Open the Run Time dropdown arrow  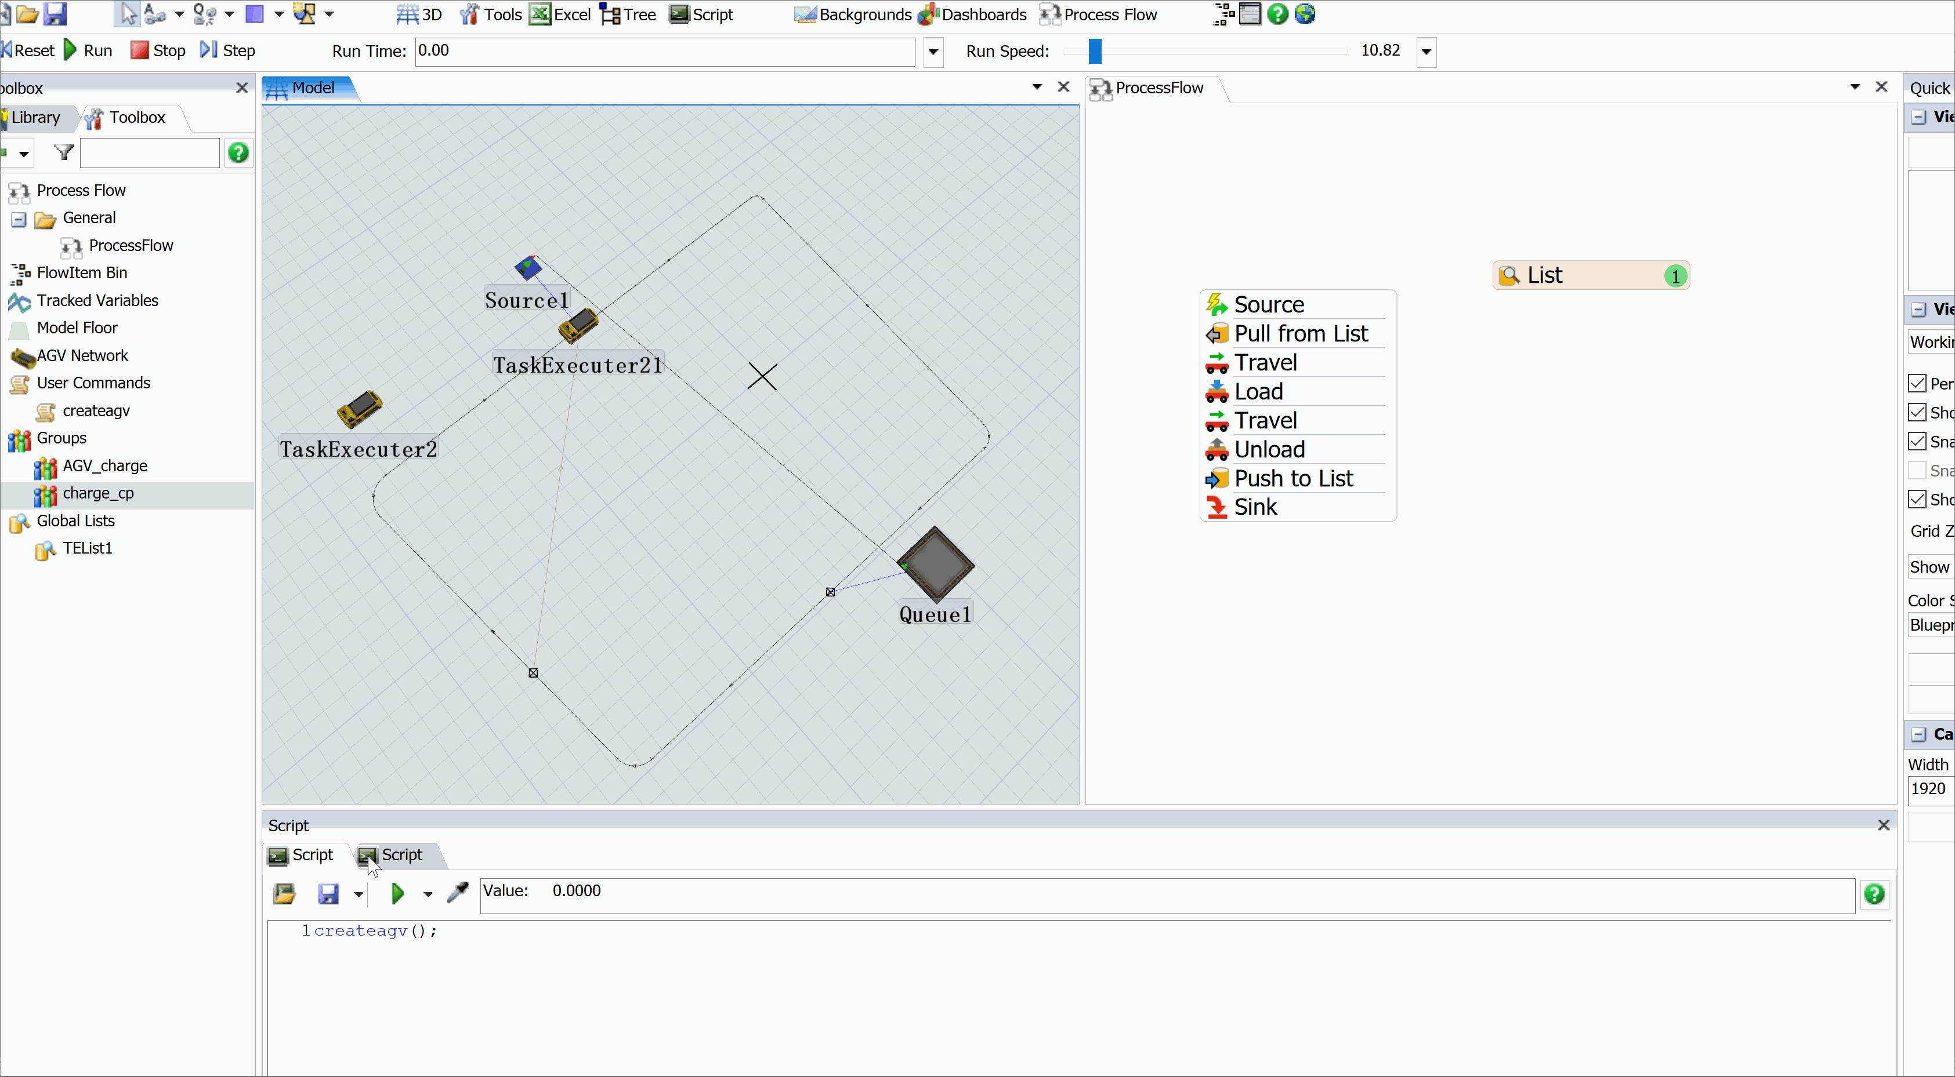tap(933, 52)
